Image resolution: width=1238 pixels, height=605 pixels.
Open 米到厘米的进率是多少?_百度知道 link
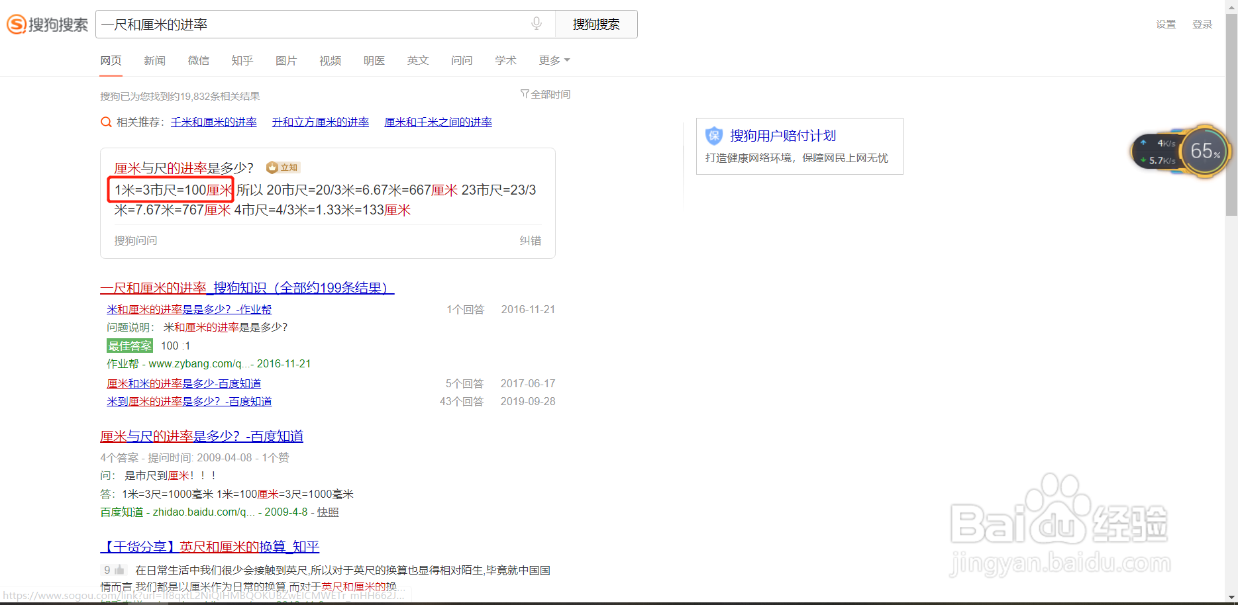coord(189,401)
